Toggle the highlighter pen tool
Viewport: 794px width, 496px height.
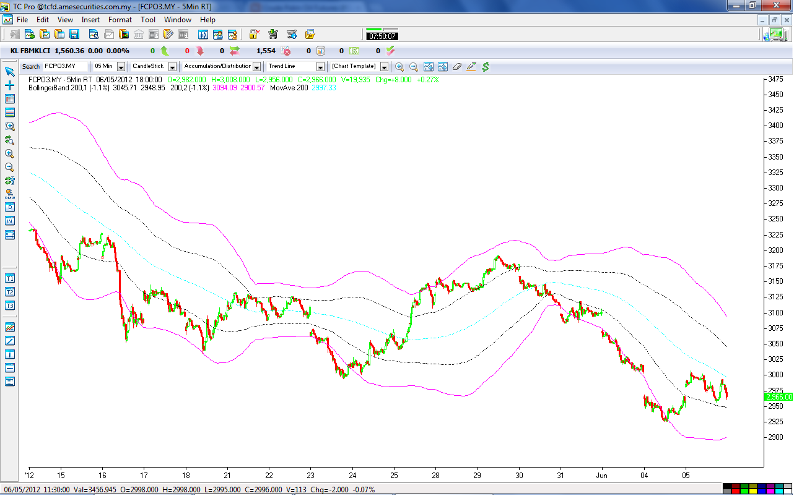[x=471, y=66]
